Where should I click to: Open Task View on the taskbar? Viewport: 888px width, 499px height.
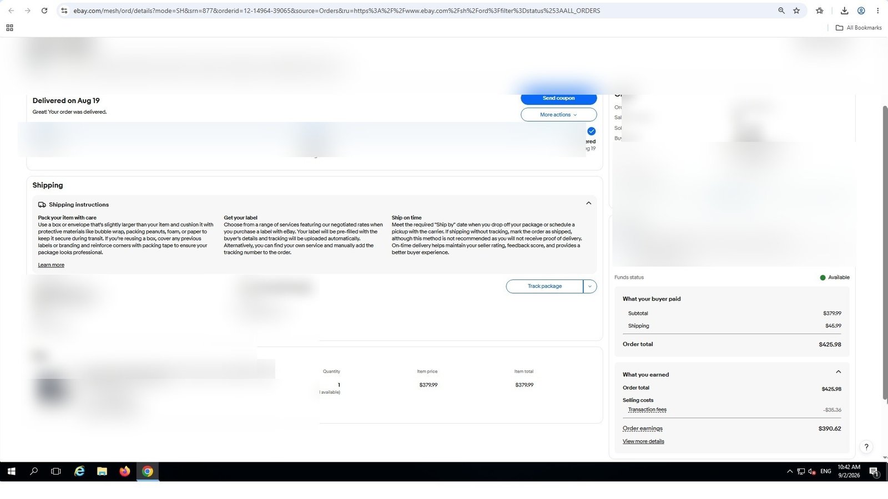pyautogui.click(x=56, y=471)
